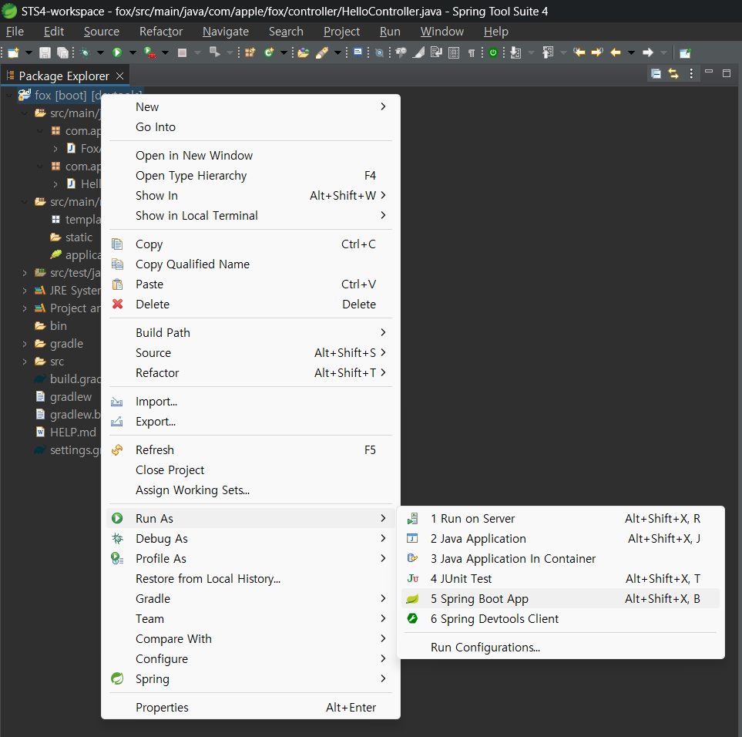Choose 1 Run on Server option
The image size is (742, 737).
click(560, 519)
